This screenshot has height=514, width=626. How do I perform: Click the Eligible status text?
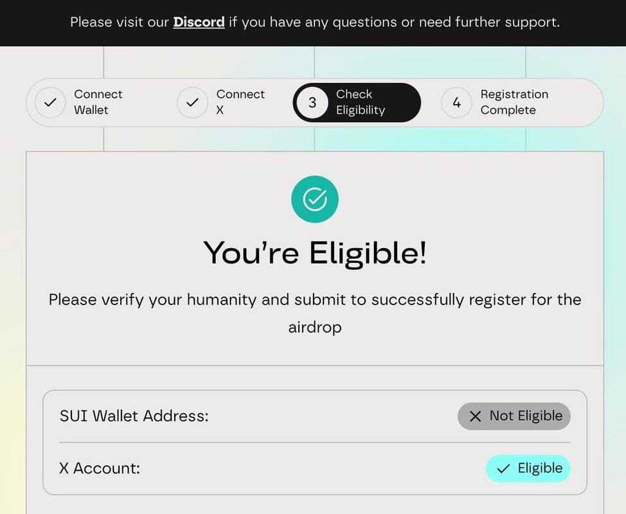[x=540, y=468]
